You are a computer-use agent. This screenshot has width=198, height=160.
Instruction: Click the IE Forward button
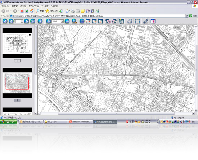15,11
